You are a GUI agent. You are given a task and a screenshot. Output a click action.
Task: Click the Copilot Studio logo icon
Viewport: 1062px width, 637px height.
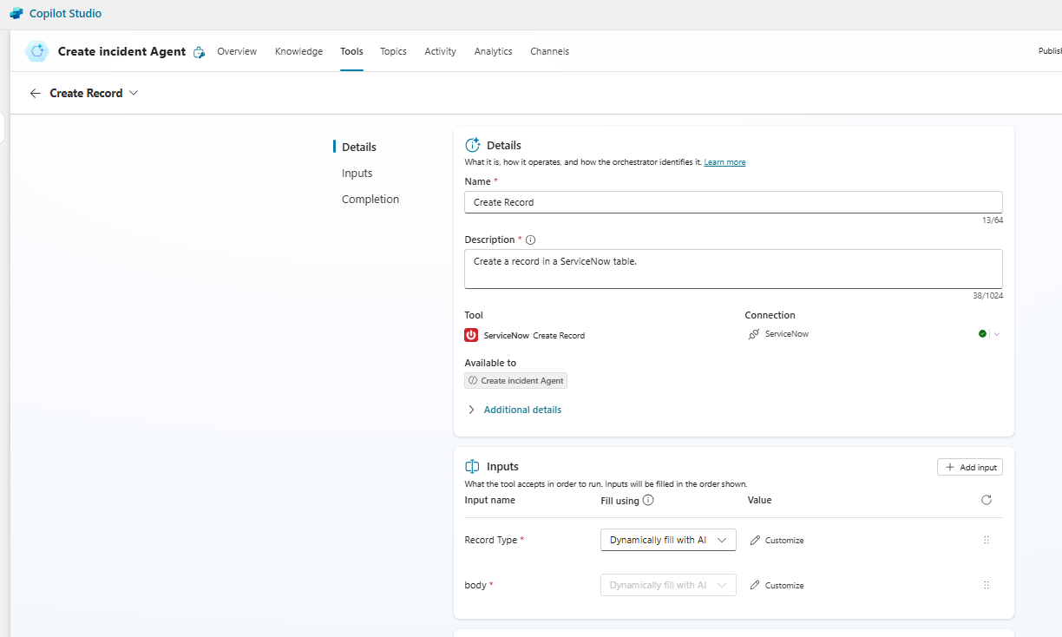(x=16, y=14)
